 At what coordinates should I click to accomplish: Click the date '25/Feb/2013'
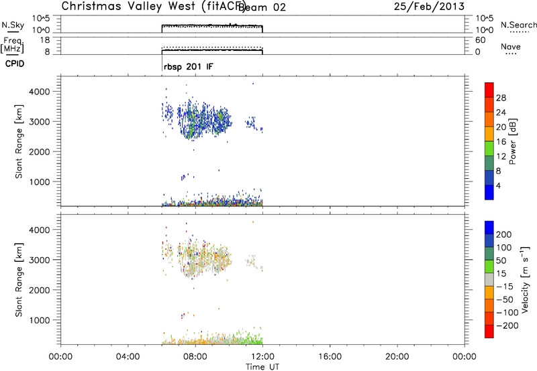(x=429, y=6)
